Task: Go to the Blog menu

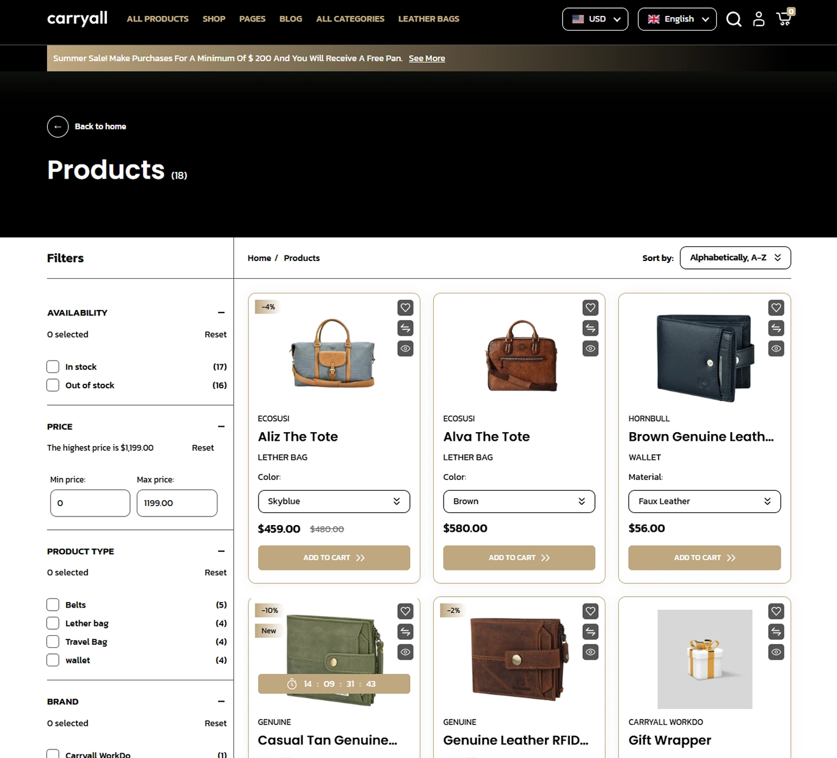Action: pos(291,19)
